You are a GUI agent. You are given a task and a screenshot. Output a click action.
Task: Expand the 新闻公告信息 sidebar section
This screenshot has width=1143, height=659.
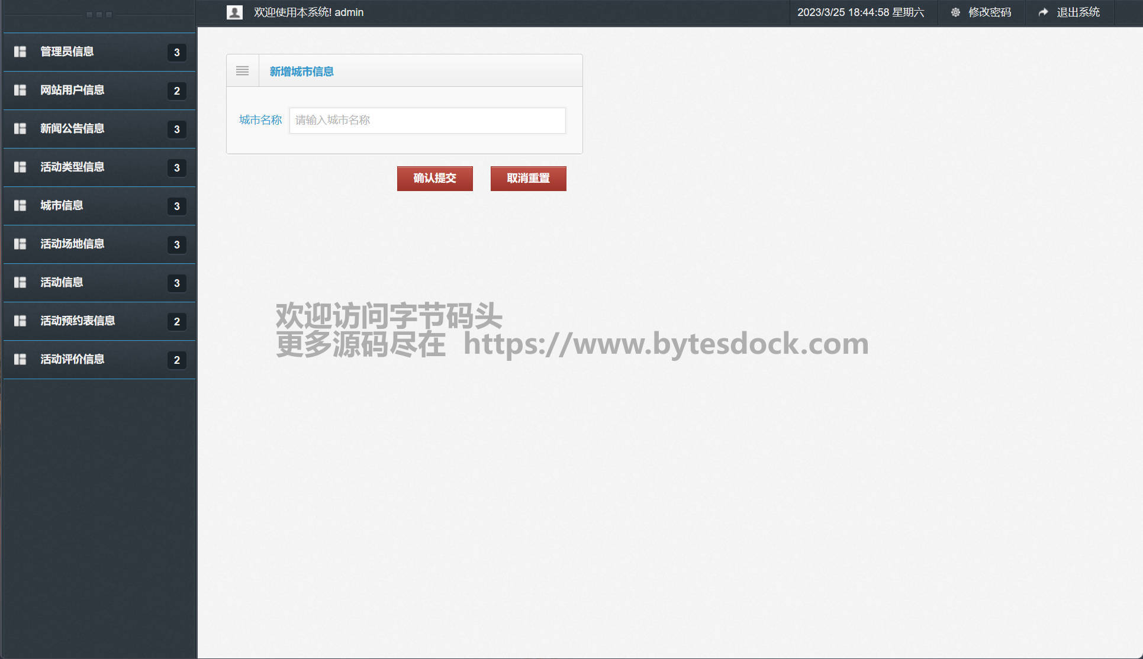coord(72,128)
